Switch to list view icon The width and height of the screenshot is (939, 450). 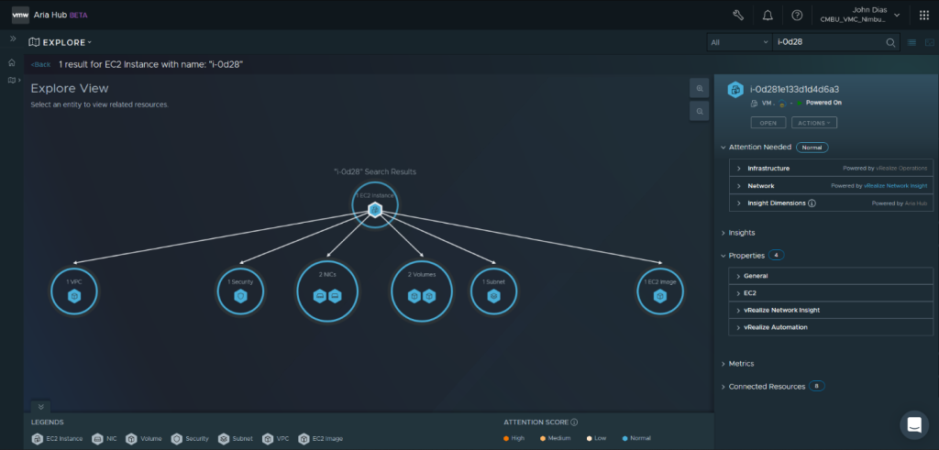[x=912, y=42]
